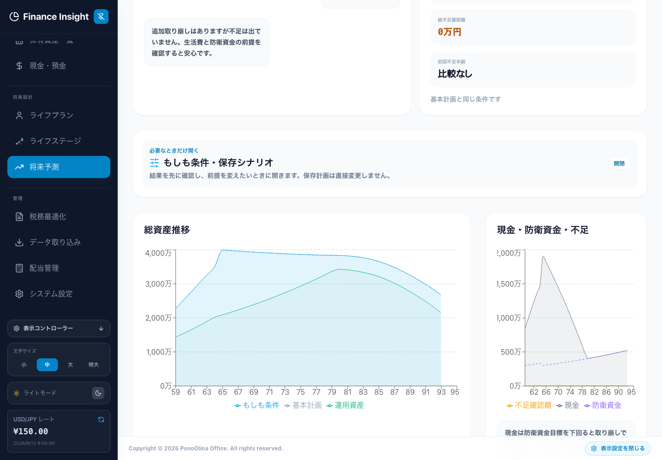The width and height of the screenshot is (662, 460).
Task: Click the trend arrow icon for 将来予測
Action: (x=19, y=167)
